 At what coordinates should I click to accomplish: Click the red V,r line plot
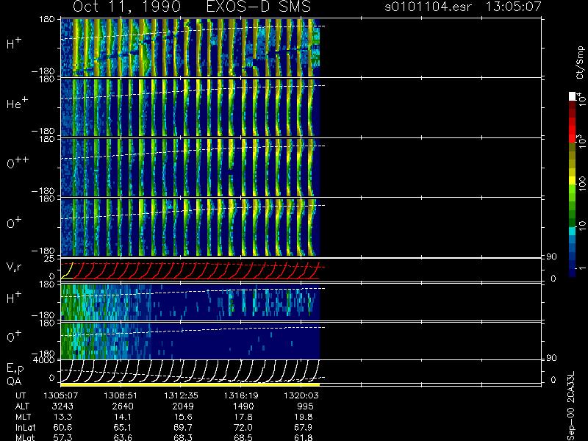coord(190,270)
